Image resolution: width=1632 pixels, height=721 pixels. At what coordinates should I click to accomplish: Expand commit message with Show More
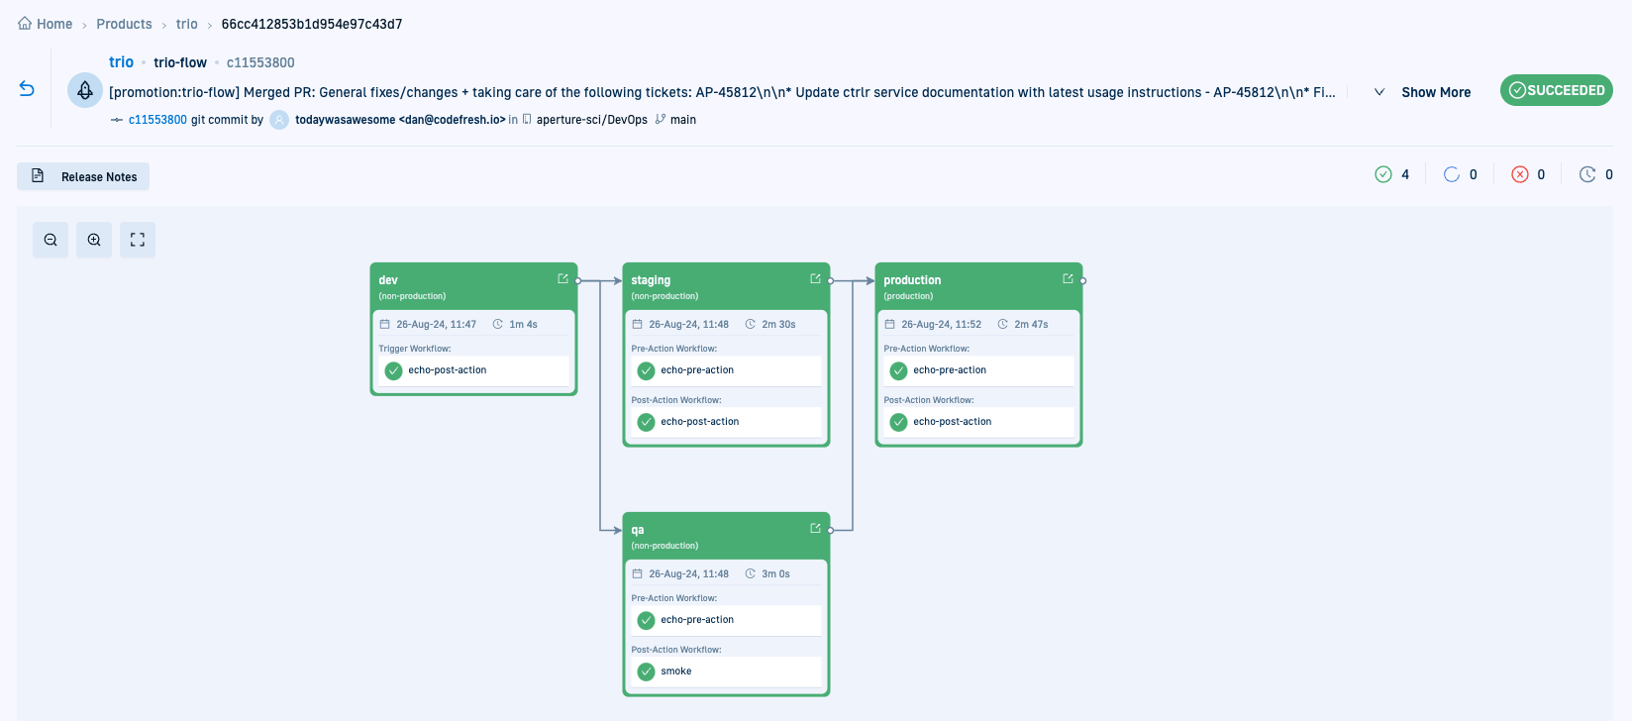click(1435, 92)
